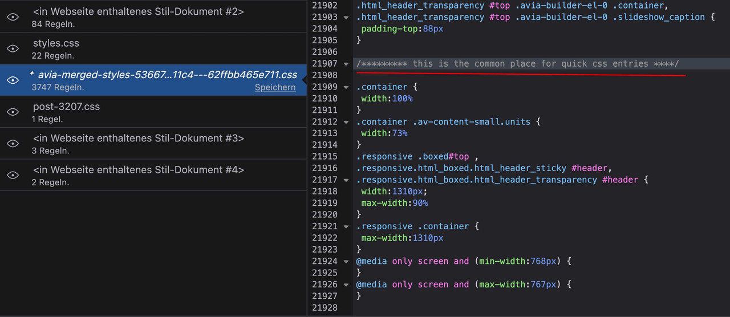Click the '1 Regel.' rule count text
This screenshot has height=317, width=730.
point(47,119)
